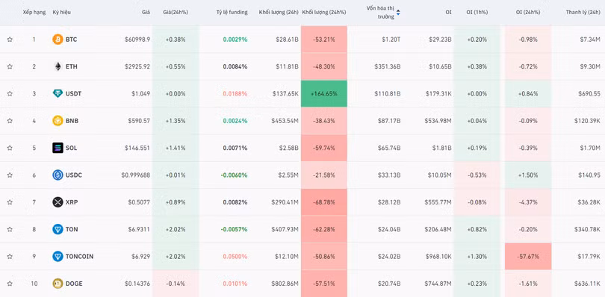
Task: Click the USDT Tether coin icon
Action: [58, 93]
